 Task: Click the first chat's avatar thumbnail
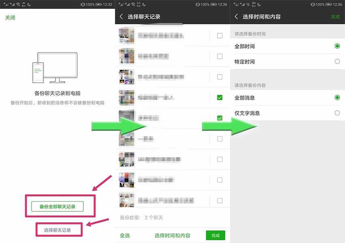click(x=126, y=36)
